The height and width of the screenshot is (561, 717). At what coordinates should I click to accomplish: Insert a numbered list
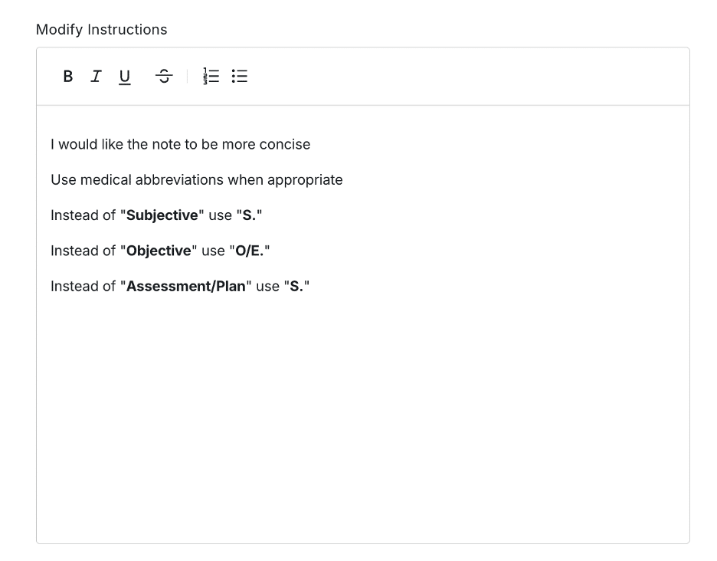(211, 76)
